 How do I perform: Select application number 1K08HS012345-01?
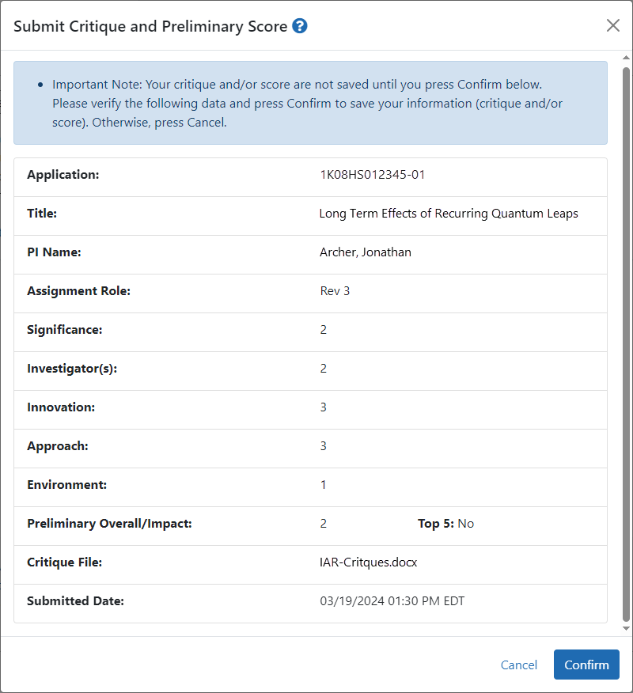tap(372, 175)
